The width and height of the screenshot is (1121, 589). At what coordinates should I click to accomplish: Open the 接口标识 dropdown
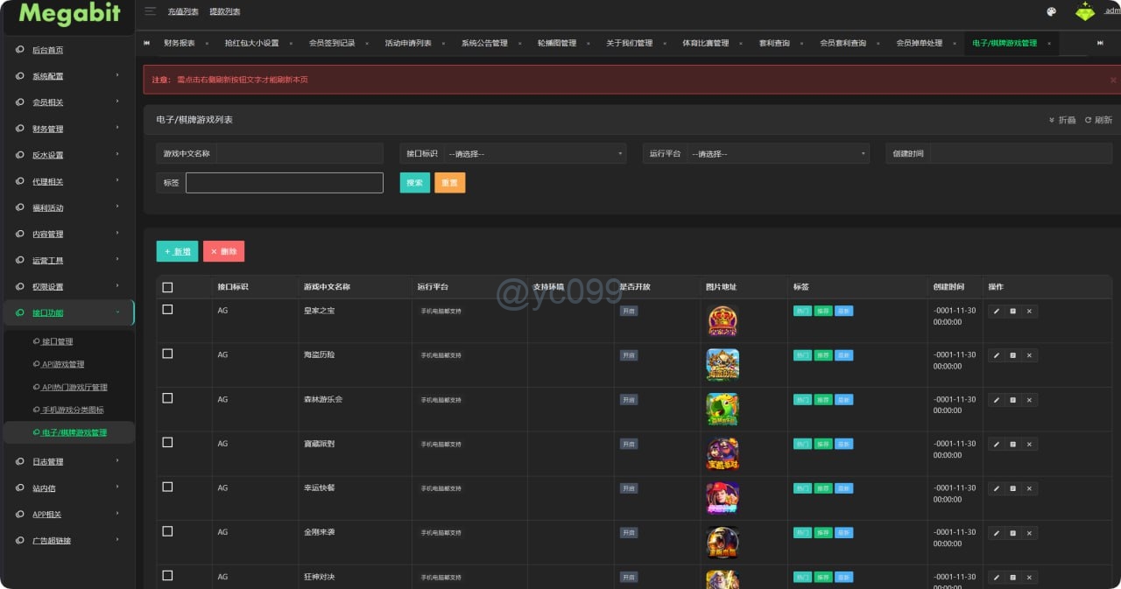(535, 154)
